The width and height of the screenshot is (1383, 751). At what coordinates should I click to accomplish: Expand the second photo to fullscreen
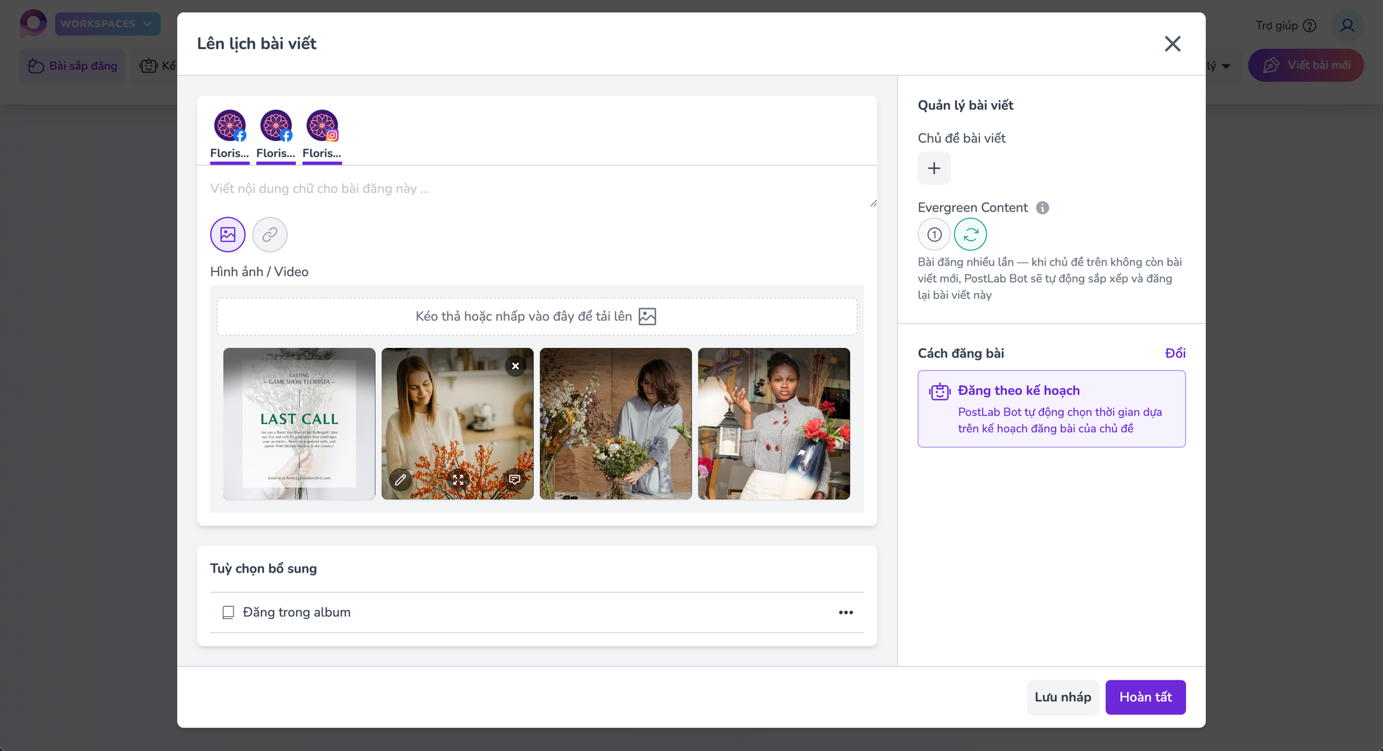458,479
